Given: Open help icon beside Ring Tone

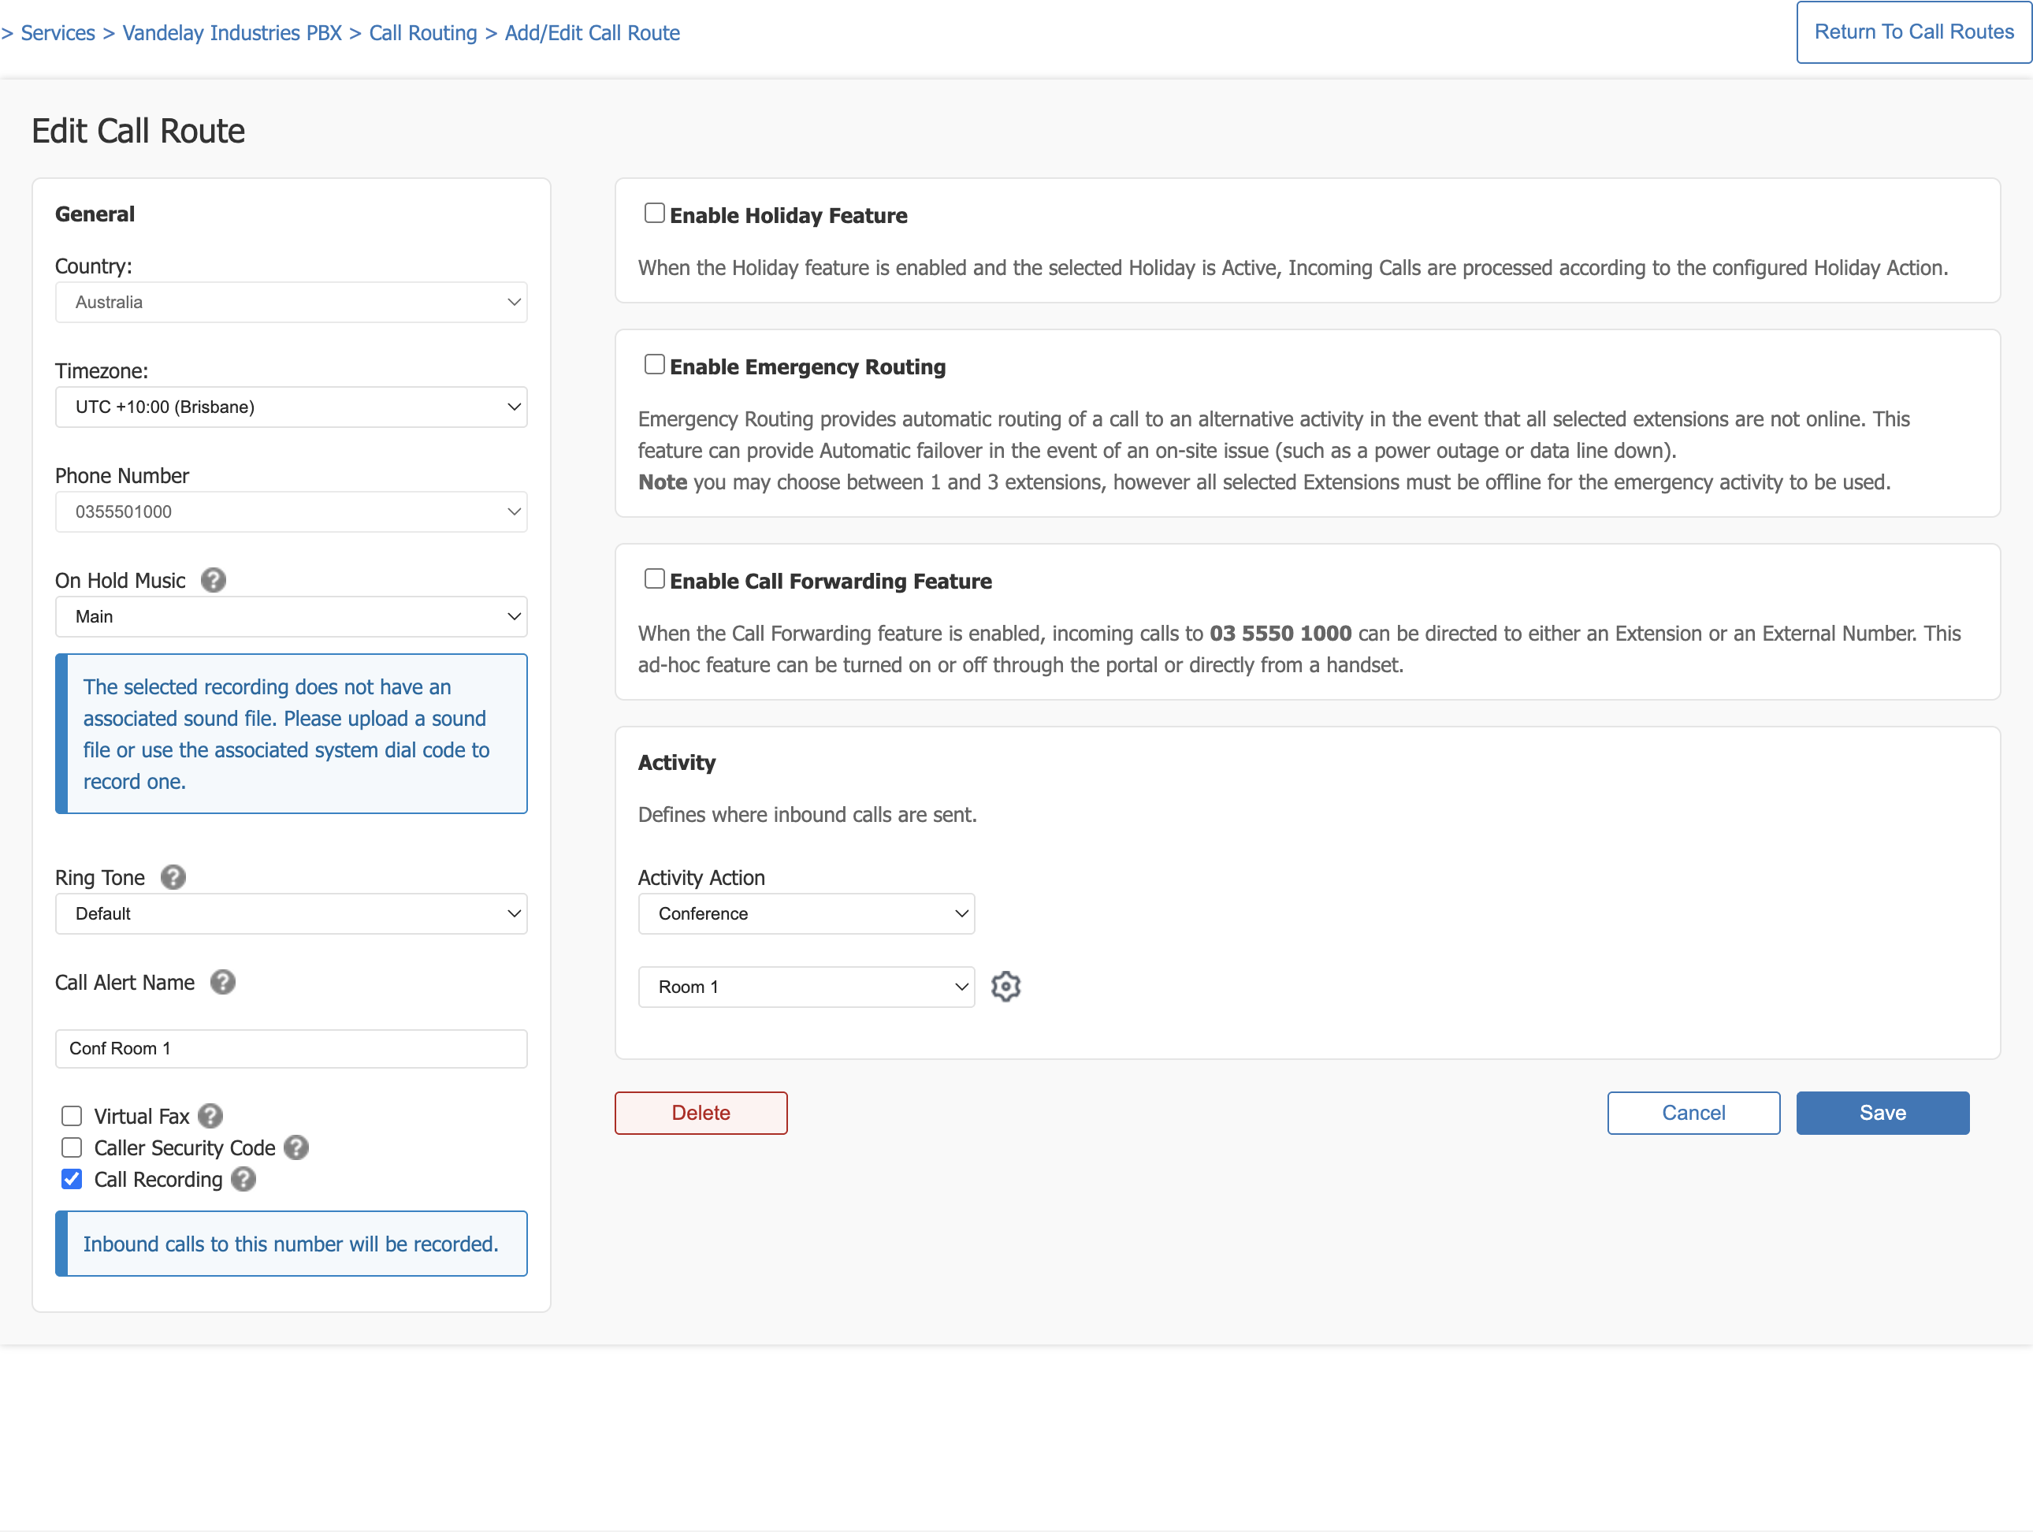Looking at the screenshot, I should point(173,877).
